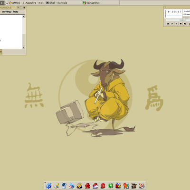Image resolution: width=190 pixels, height=190 pixels.
Task: Launch GIMP from the Wilber dock icon
Action: click(134, 186)
